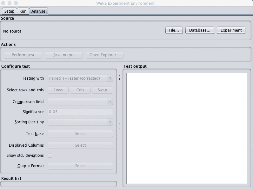Image resolution: width=253 pixels, height=189 pixels.
Task: Expand the Comparison field dropdown
Action: tap(80, 102)
